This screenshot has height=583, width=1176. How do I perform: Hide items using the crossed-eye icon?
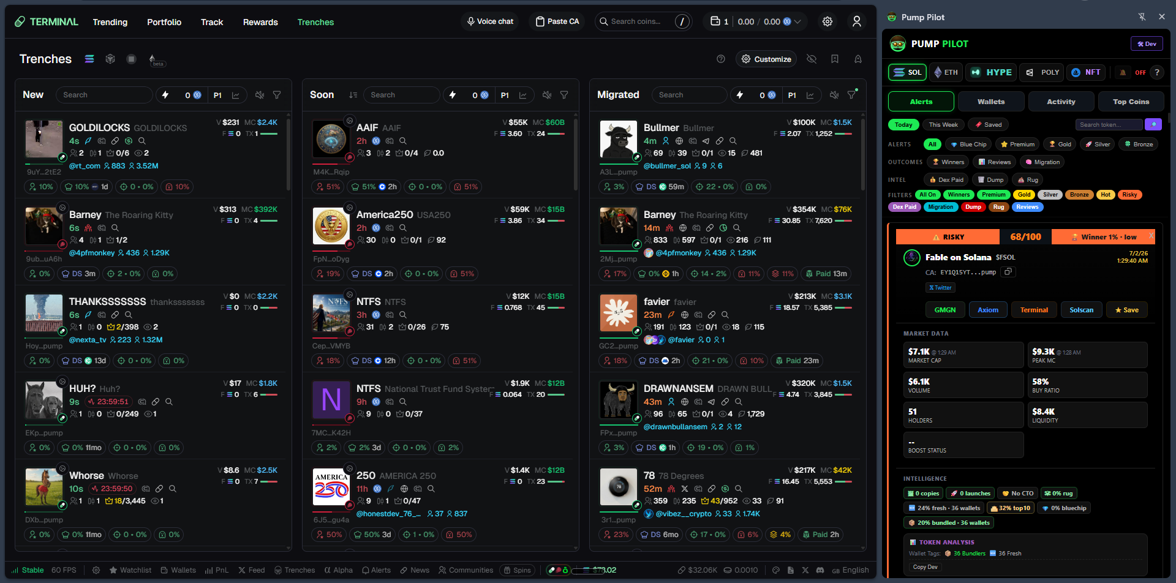812,59
